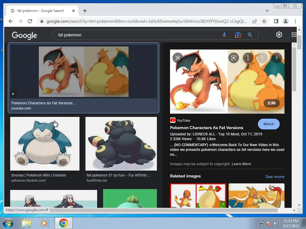Start voice search with microphone

[x=224, y=35]
